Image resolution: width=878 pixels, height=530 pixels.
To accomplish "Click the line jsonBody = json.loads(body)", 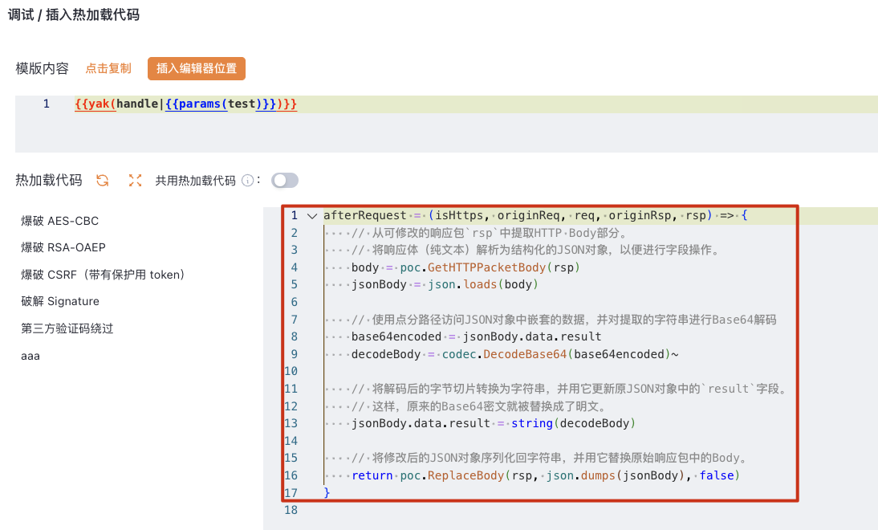I will coord(445,284).
